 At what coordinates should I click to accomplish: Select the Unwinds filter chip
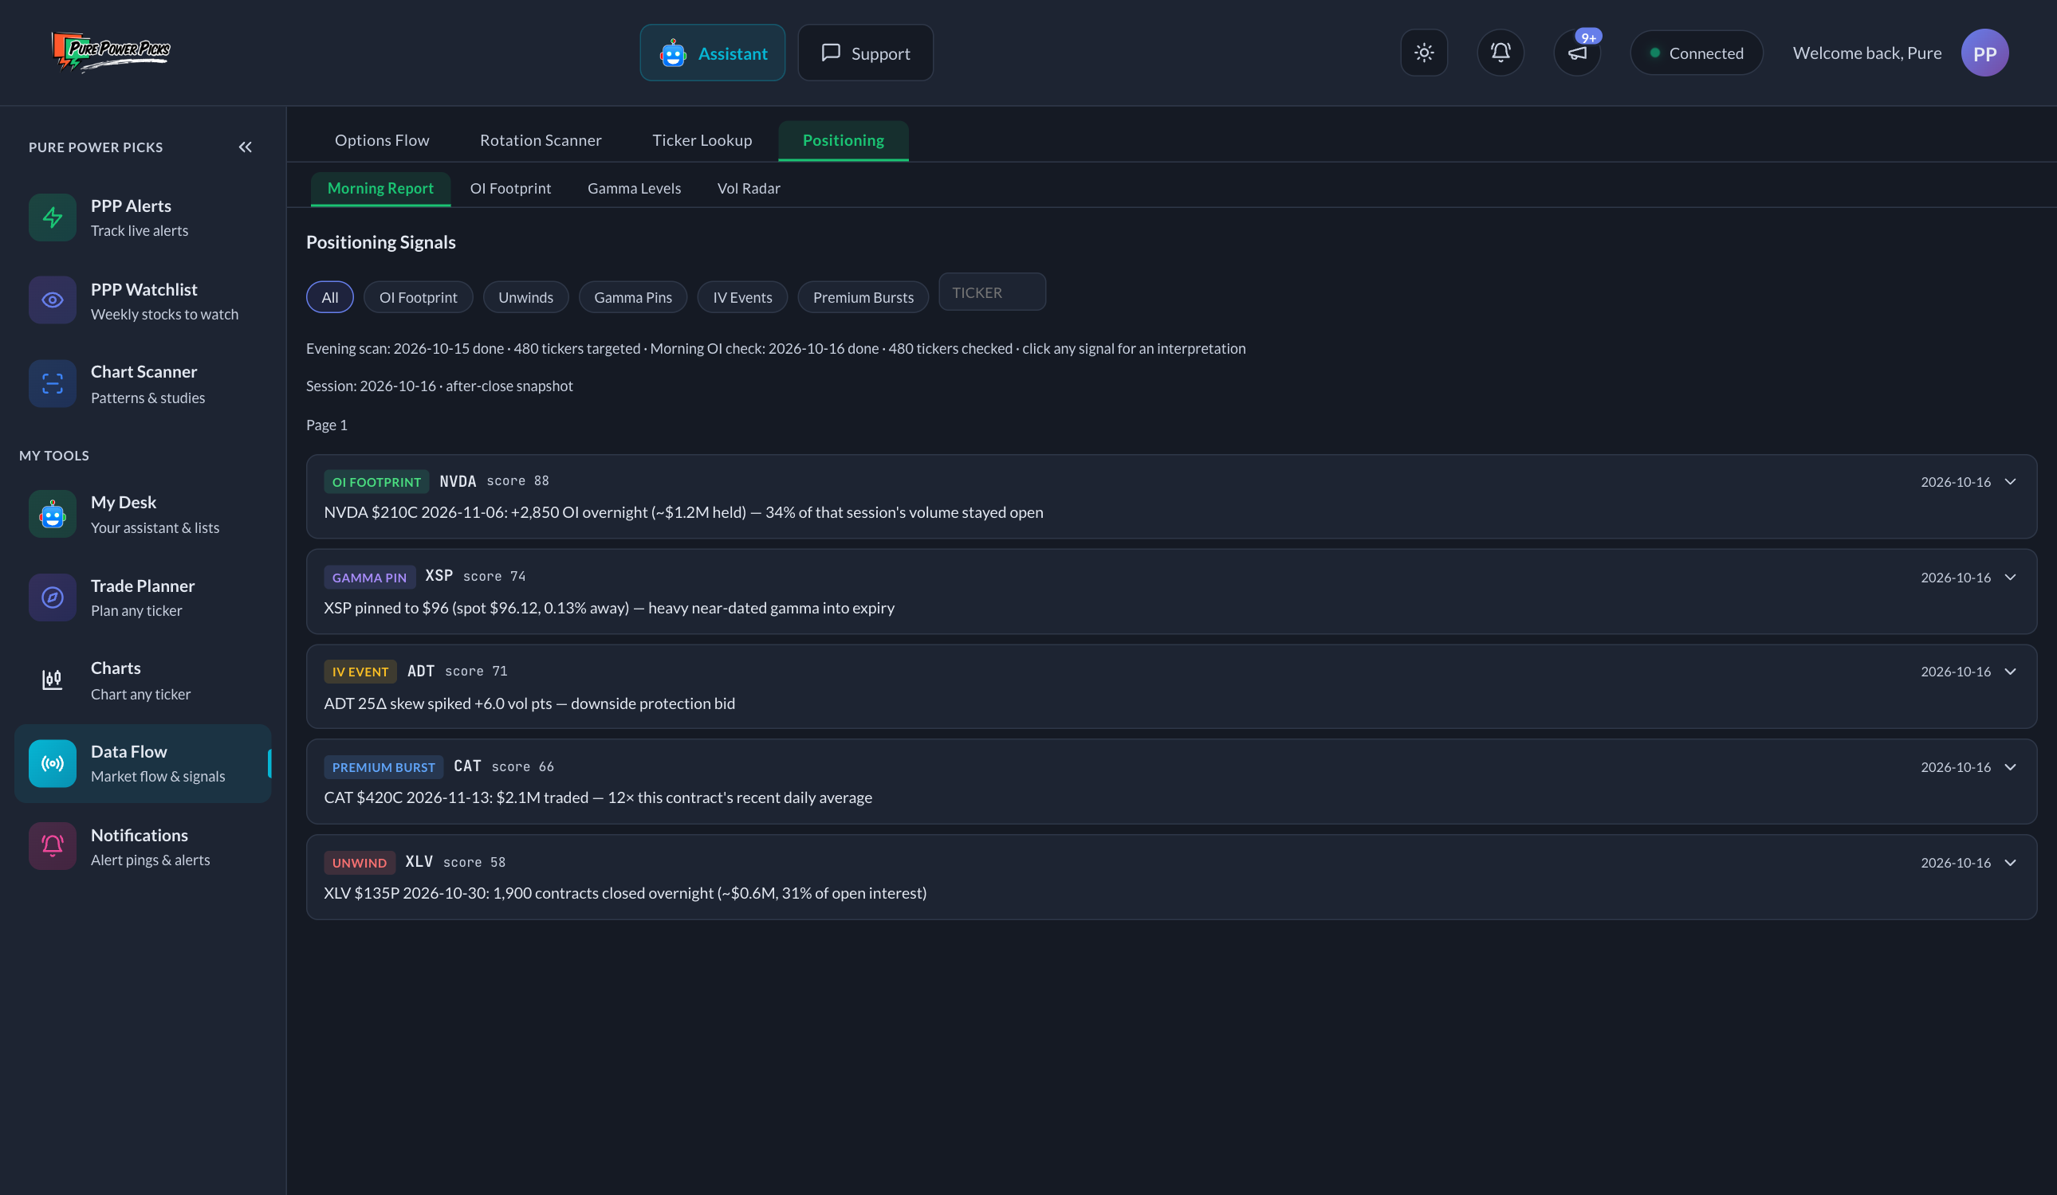click(525, 297)
